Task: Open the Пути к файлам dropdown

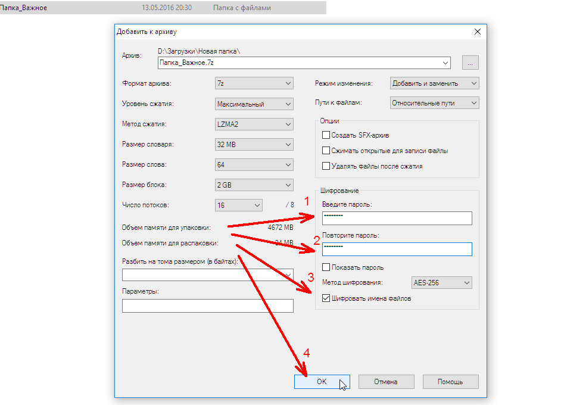Action: [x=435, y=103]
